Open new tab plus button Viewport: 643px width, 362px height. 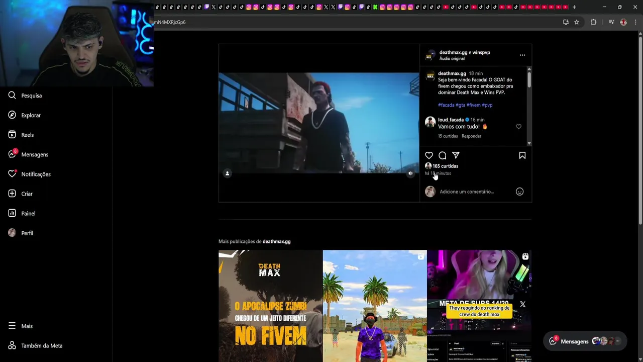(574, 7)
